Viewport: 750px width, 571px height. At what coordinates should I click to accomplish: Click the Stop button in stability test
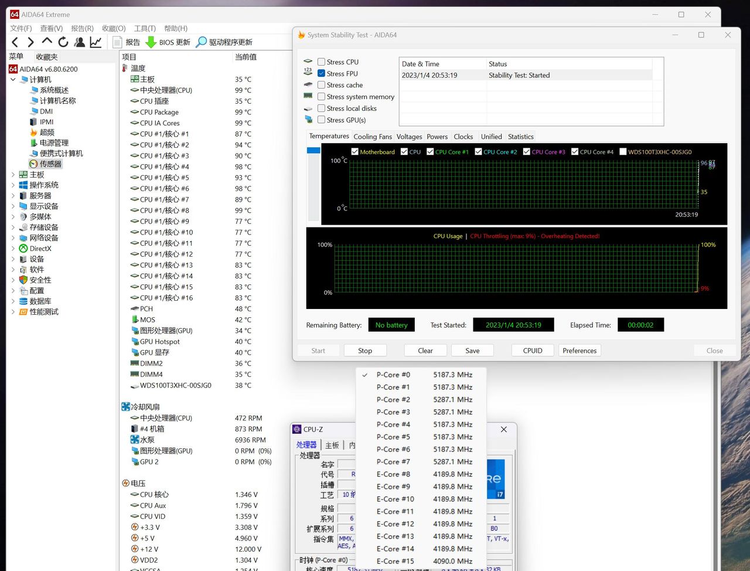(x=365, y=351)
